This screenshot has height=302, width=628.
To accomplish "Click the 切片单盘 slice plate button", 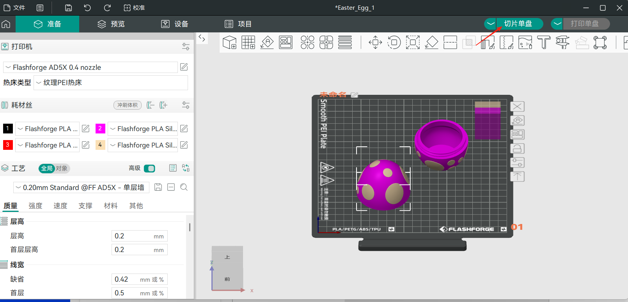I will click(518, 24).
